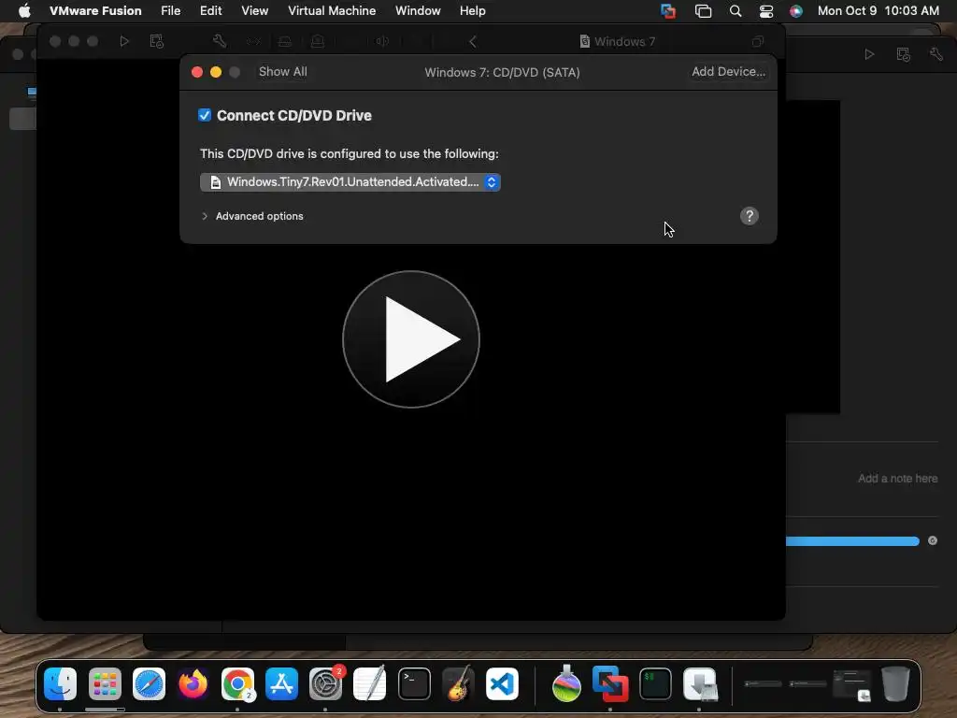
Task: Open Firefox from the Dock
Action: tap(193, 683)
